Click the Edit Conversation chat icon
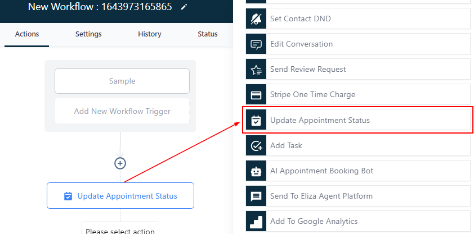This screenshot has width=474, height=234. coord(256,44)
